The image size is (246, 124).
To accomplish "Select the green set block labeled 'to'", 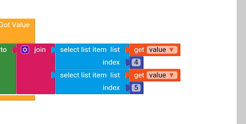I will 8,69.
